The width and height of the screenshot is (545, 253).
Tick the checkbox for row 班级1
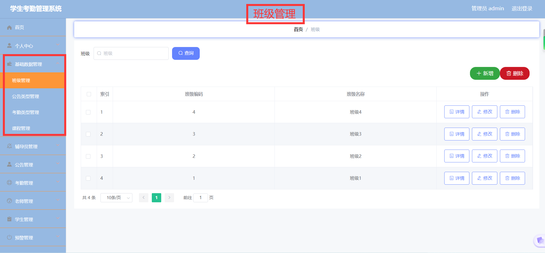point(88,178)
